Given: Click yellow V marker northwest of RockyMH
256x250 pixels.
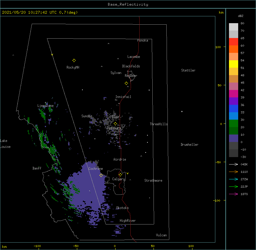Looking at the screenshot, I should [52, 55].
